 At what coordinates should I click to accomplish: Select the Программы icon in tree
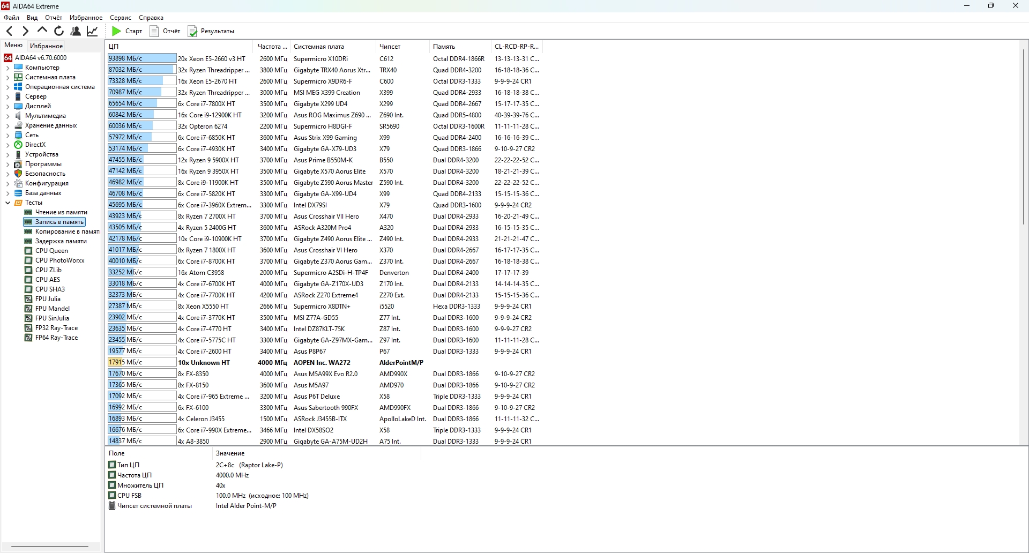point(18,164)
